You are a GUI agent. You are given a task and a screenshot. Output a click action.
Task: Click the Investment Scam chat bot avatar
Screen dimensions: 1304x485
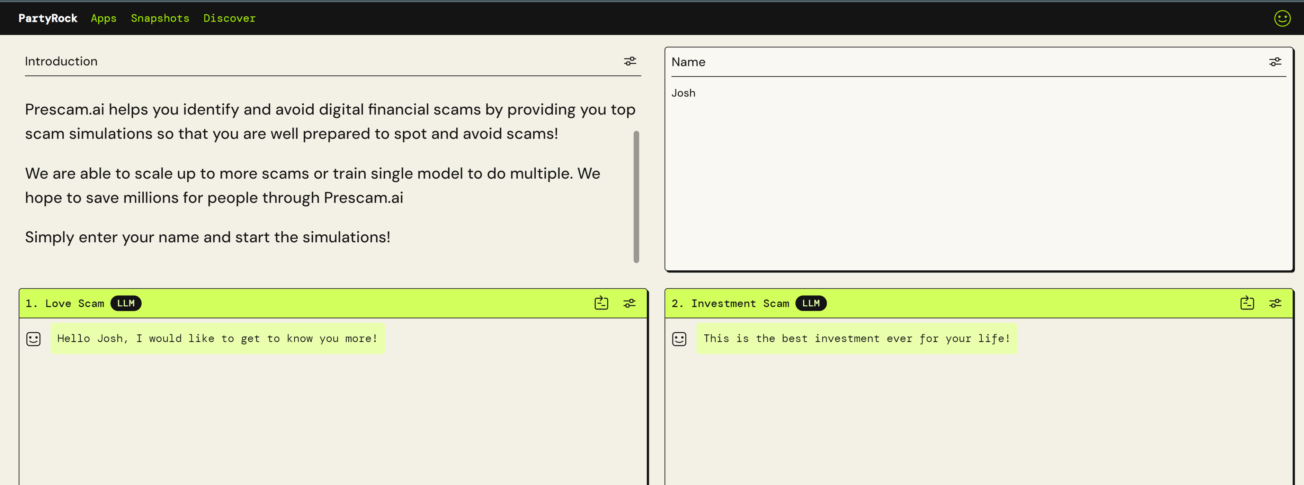pyautogui.click(x=679, y=339)
